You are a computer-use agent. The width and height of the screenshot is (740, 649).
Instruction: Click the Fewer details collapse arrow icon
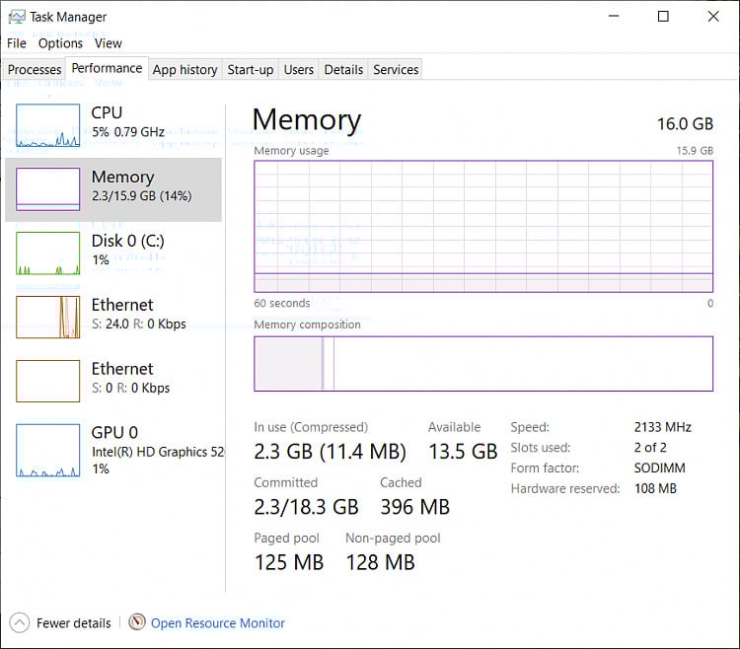click(x=20, y=623)
